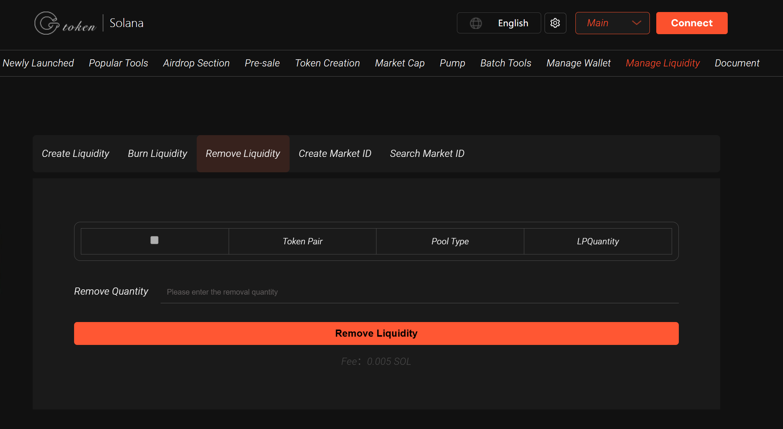Open the Document page
The height and width of the screenshot is (429, 783).
pos(737,63)
